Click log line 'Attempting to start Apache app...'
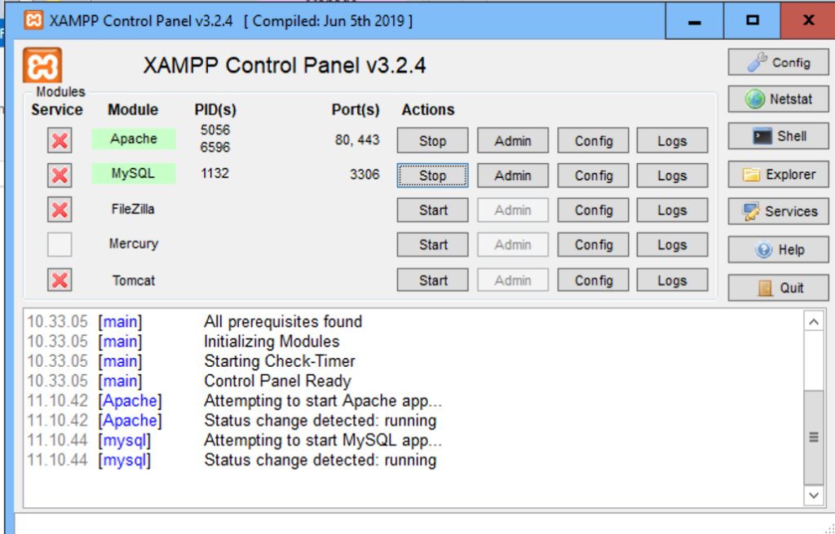The height and width of the screenshot is (534, 835). (x=323, y=401)
